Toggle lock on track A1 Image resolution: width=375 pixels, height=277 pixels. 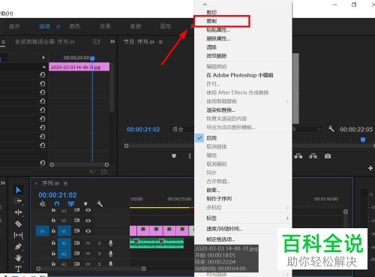pyautogui.click(x=53, y=242)
